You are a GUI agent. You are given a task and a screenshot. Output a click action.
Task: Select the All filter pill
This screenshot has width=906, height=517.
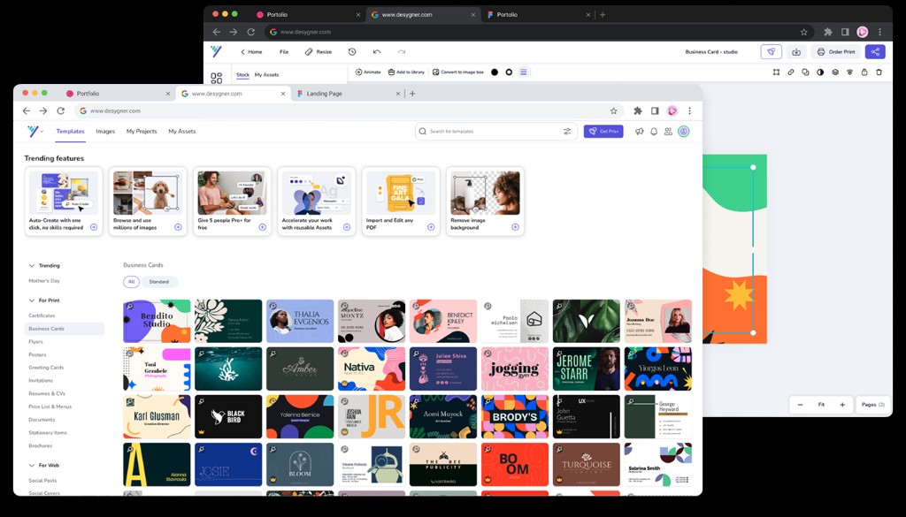tap(131, 282)
